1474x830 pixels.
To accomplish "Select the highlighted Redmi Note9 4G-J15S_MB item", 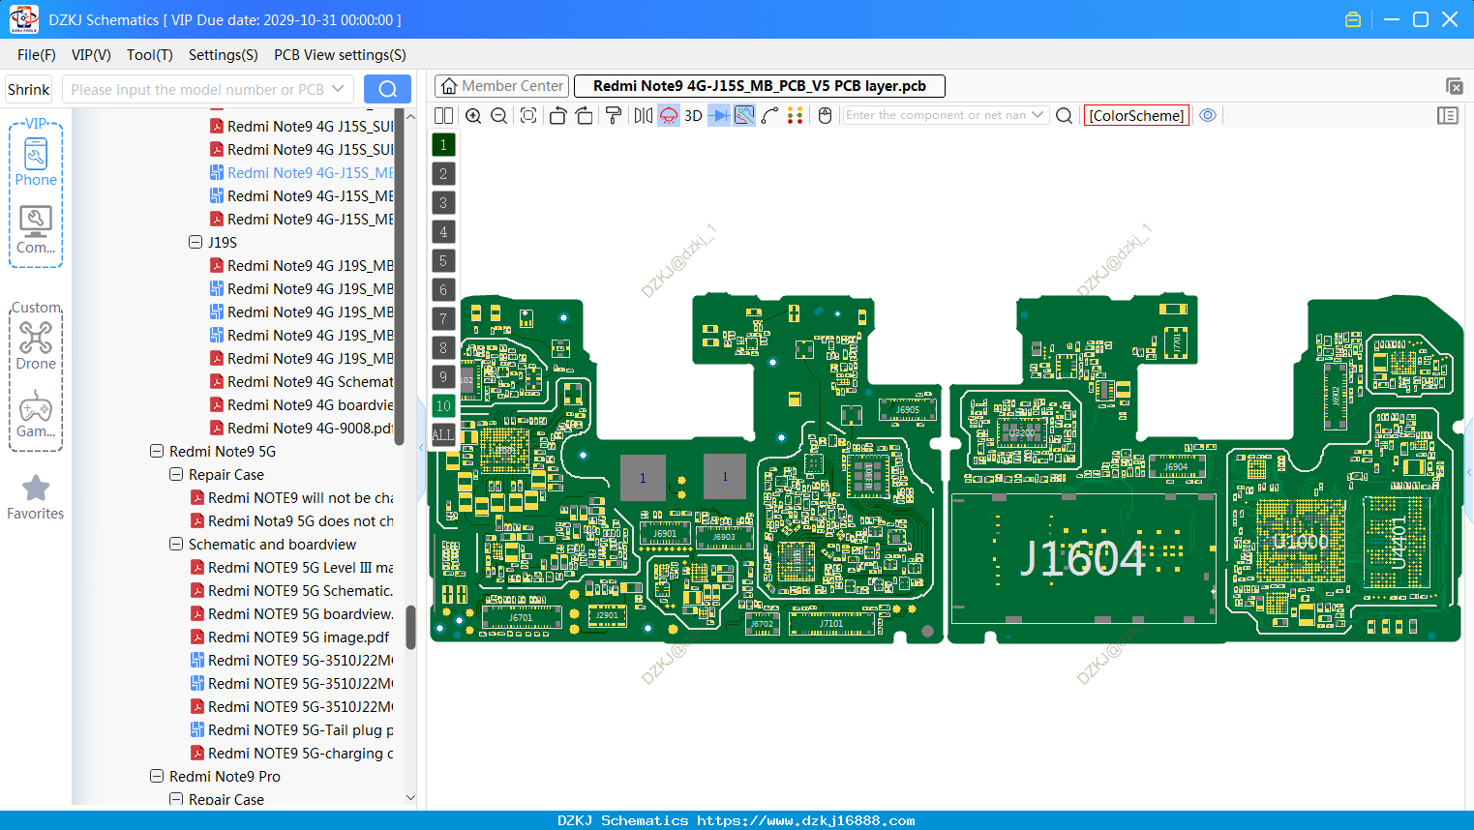I will pos(301,172).
